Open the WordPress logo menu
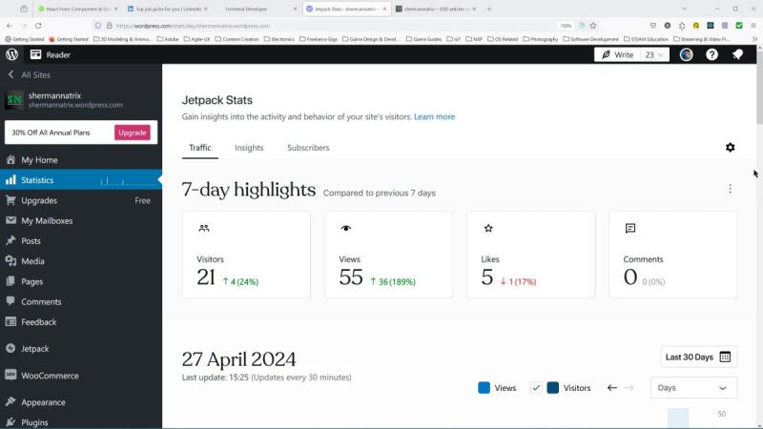This screenshot has width=763, height=429. pos(11,54)
